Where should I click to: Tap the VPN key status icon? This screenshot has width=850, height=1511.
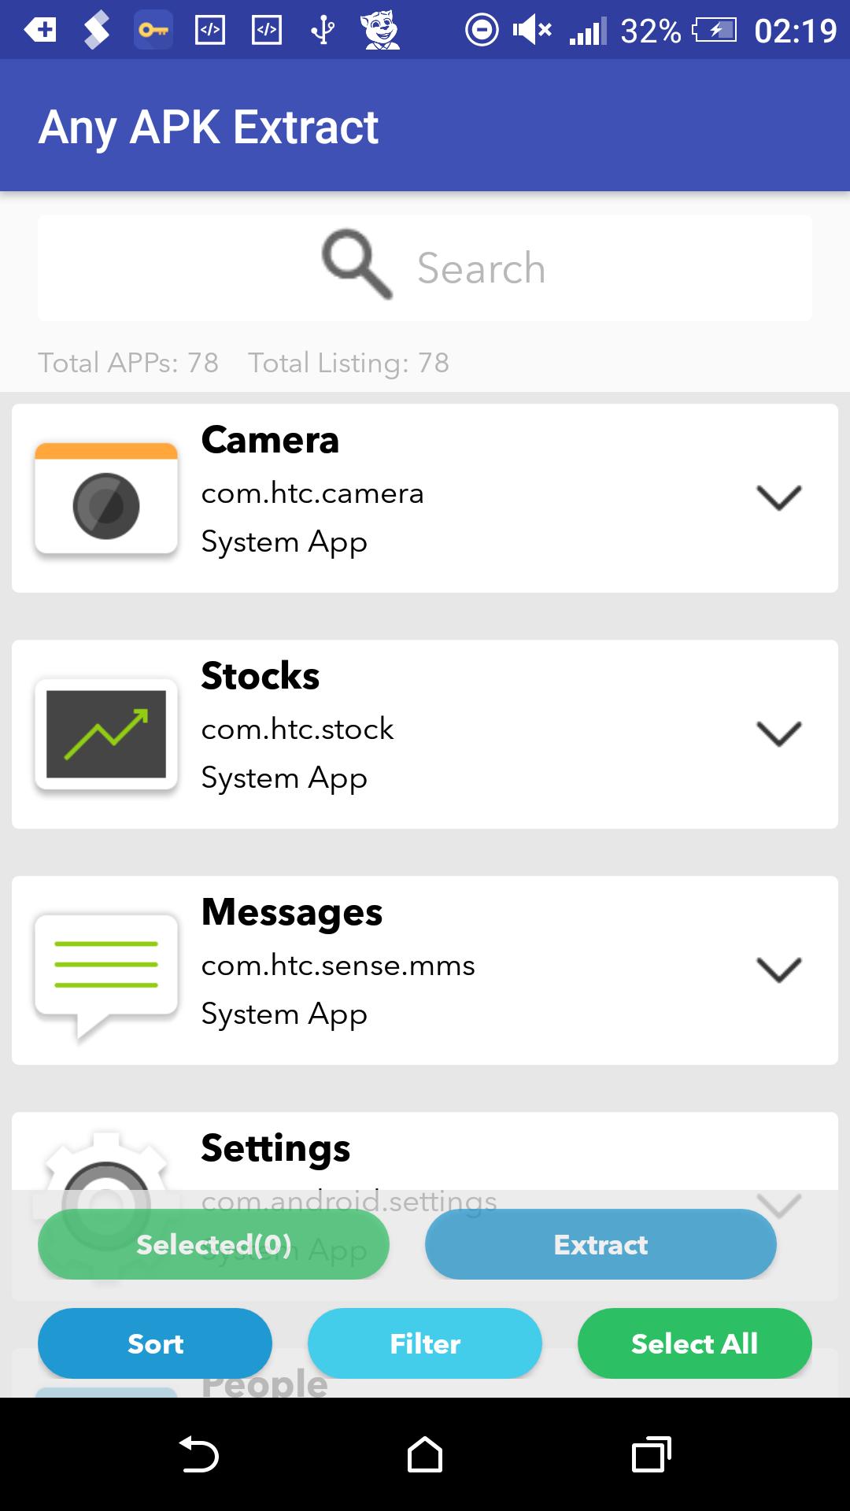(x=153, y=31)
